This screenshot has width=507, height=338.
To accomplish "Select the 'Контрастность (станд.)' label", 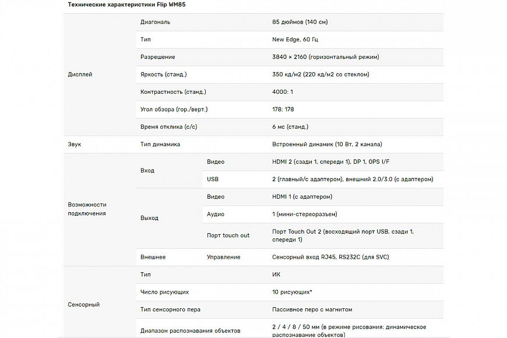I will [173, 92].
